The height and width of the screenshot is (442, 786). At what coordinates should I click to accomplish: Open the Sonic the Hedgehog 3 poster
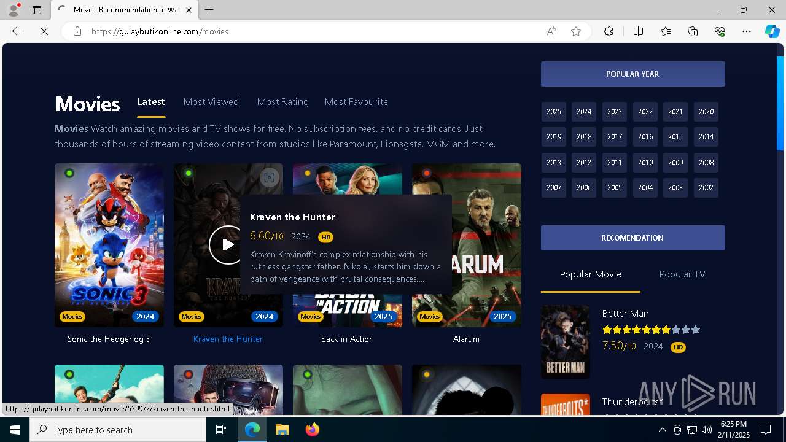pos(109,245)
